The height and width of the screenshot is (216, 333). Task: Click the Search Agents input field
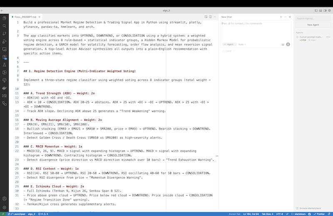click(313, 18)
